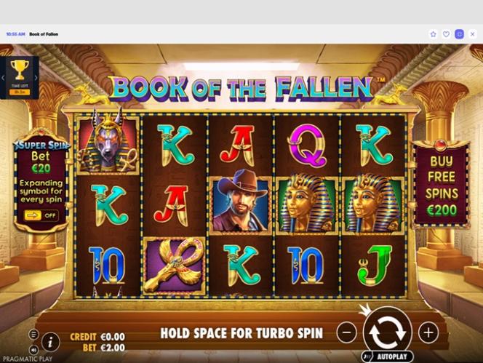Click Buy Free Spins €200 panel

(442, 186)
